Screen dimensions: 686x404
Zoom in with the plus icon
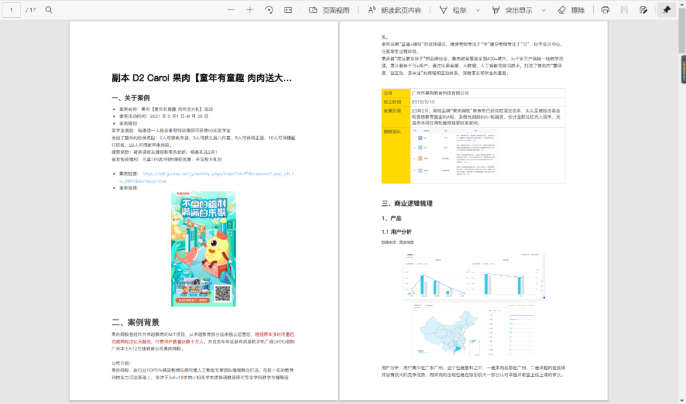tap(250, 10)
